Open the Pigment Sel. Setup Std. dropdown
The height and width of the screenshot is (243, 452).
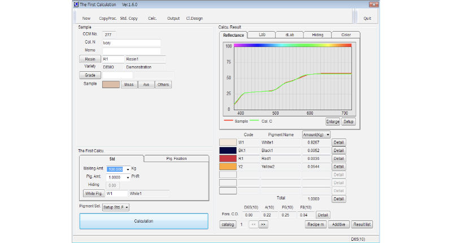pos(125,207)
